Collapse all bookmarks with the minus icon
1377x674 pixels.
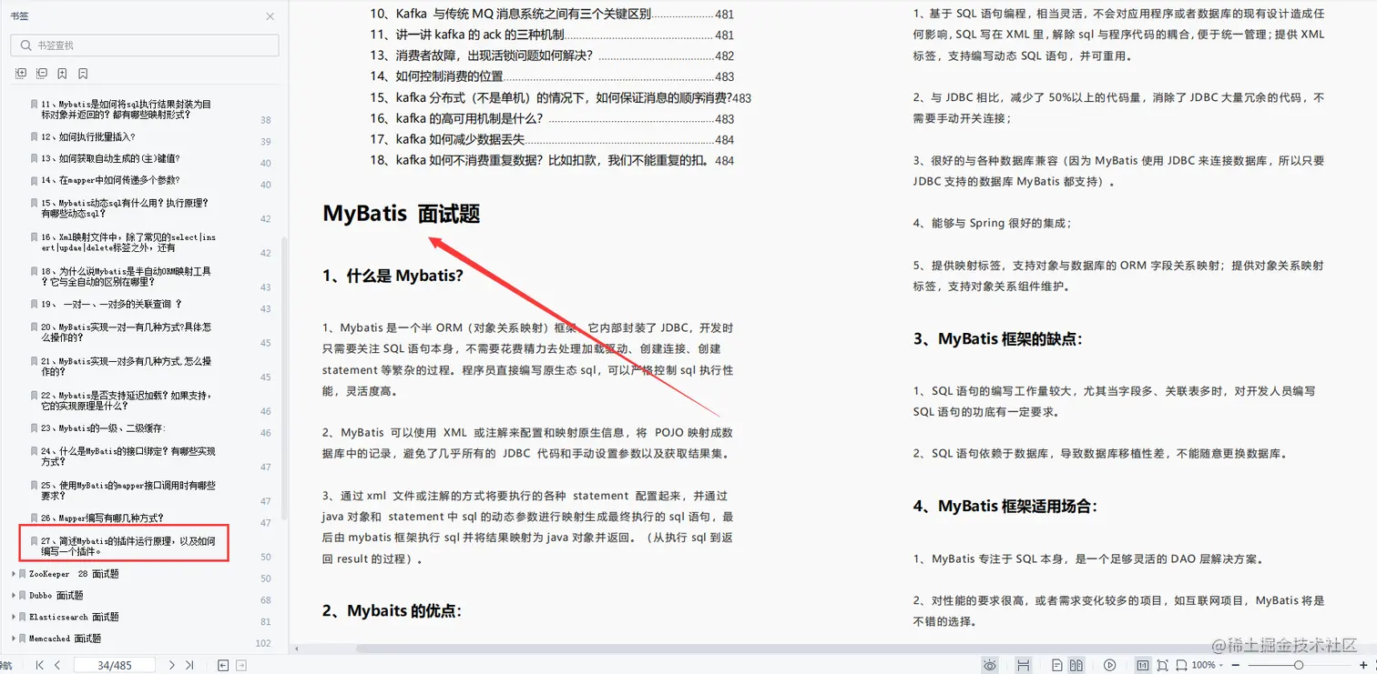pyautogui.click(x=42, y=73)
